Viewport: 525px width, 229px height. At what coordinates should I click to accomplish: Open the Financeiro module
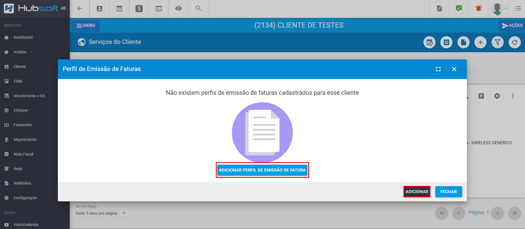pos(23,125)
